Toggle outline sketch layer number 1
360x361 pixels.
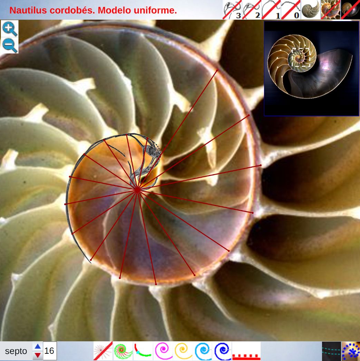[x=271, y=9]
